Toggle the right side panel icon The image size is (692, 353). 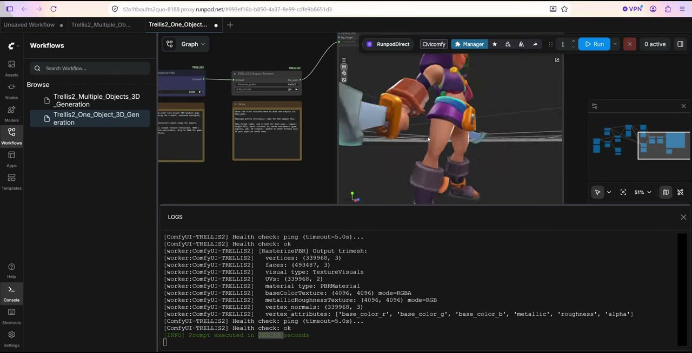click(680, 44)
